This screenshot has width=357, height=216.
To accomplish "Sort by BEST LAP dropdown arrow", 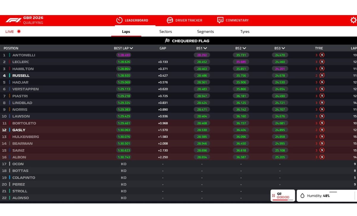I will [x=131, y=48].
